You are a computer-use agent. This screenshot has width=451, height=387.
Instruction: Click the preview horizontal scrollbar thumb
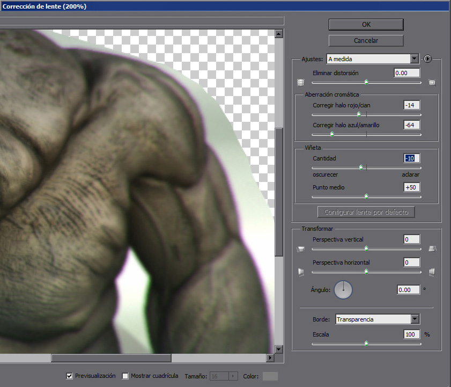112,358
